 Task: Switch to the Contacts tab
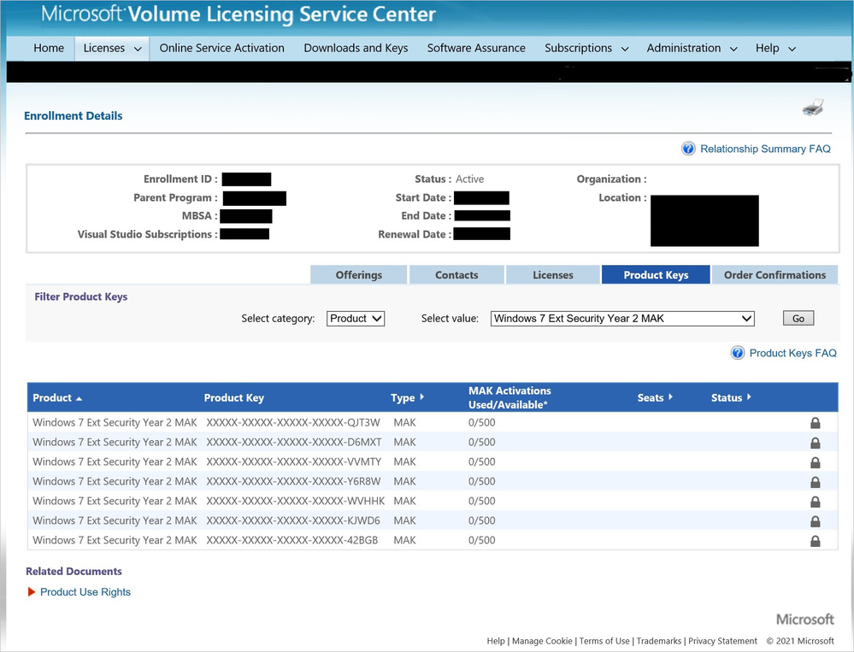pos(456,274)
